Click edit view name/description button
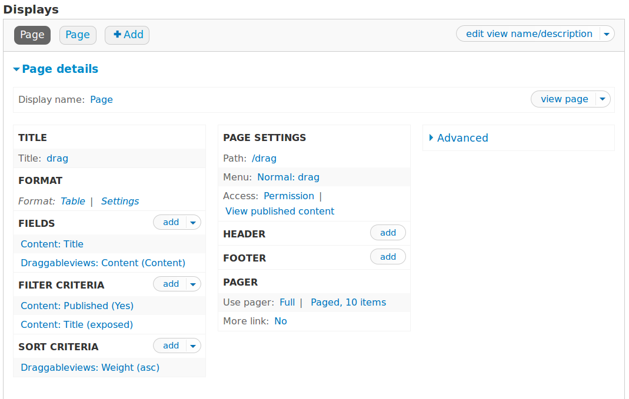 tap(528, 34)
